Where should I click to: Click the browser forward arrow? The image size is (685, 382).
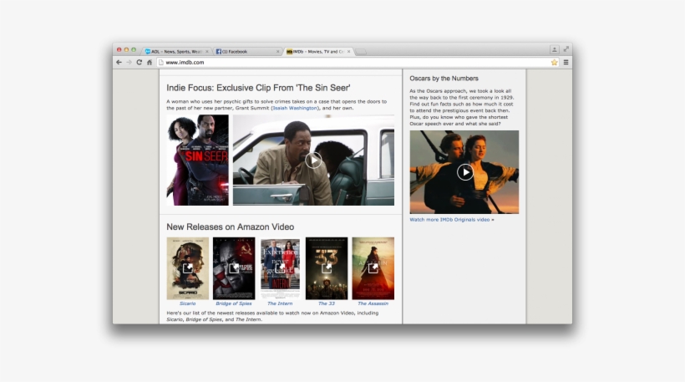click(x=129, y=63)
